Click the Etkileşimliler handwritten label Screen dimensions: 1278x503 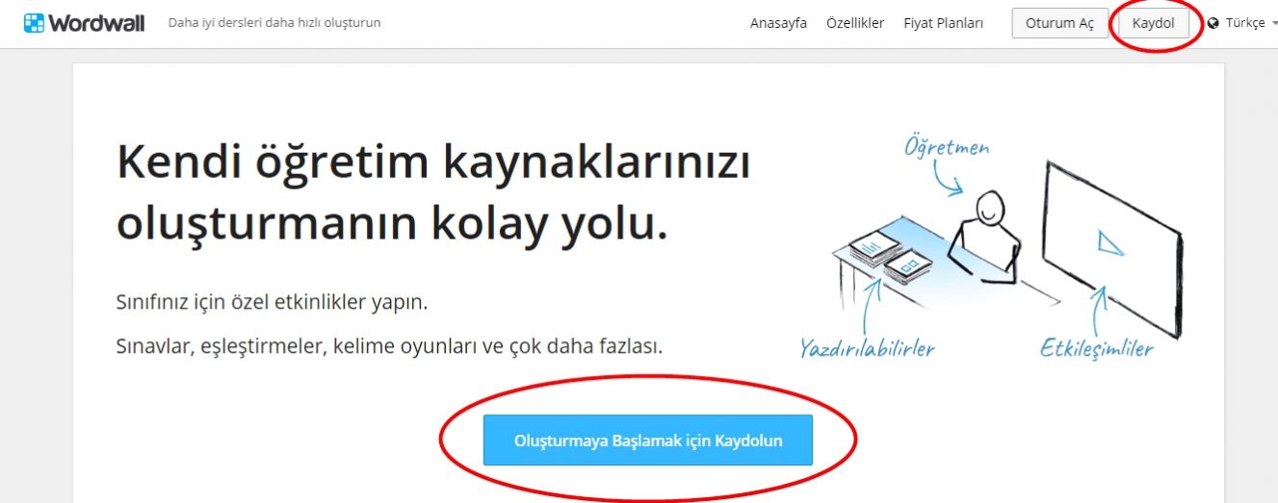(x=1096, y=346)
